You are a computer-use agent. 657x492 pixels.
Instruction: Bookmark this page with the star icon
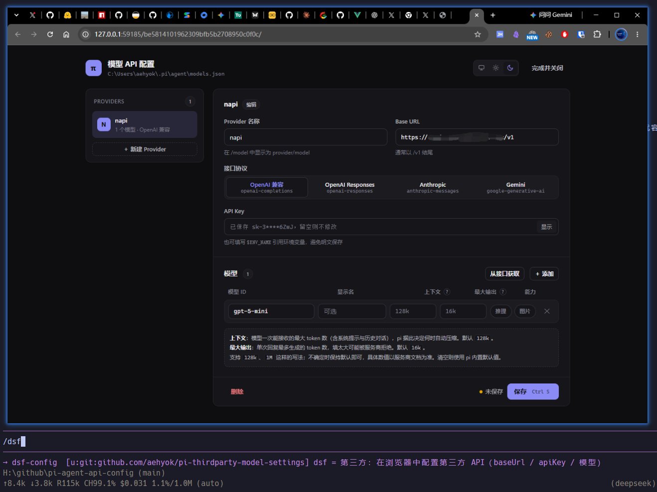point(478,34)
